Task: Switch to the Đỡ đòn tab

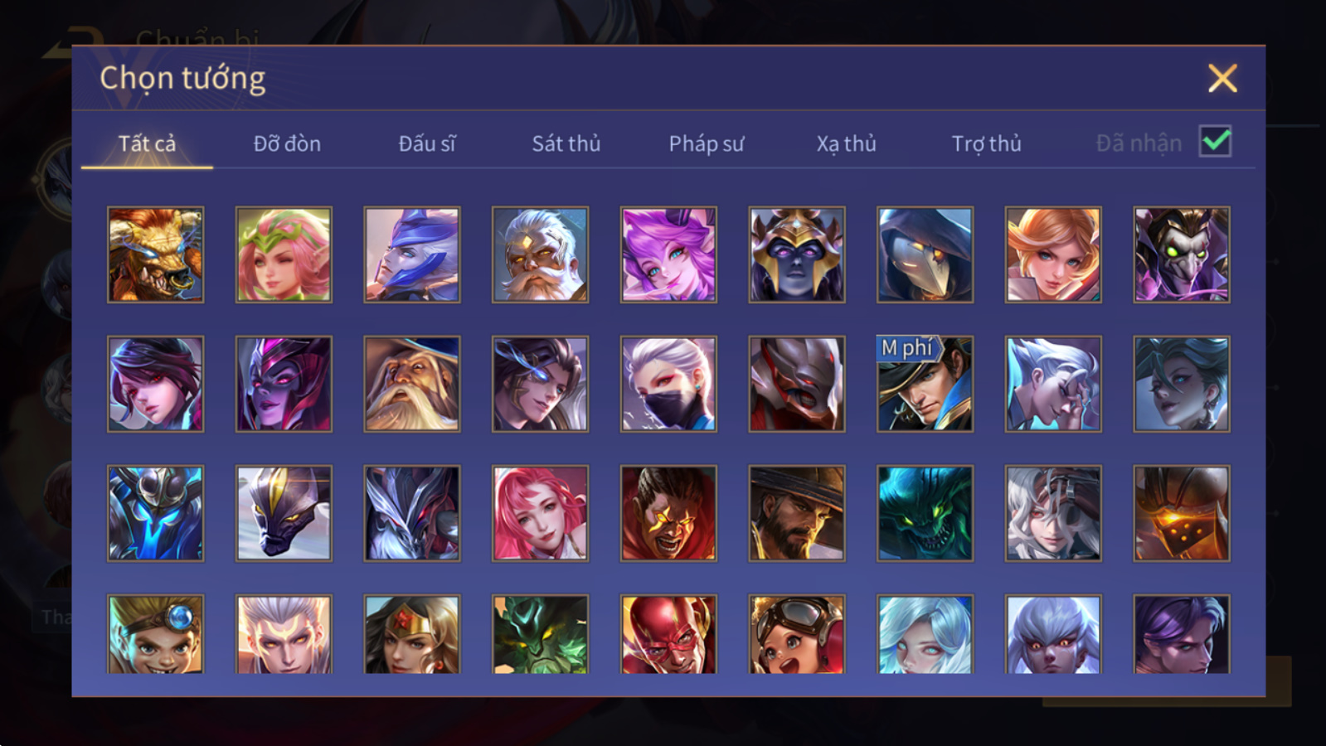Action: pos(287,143)
